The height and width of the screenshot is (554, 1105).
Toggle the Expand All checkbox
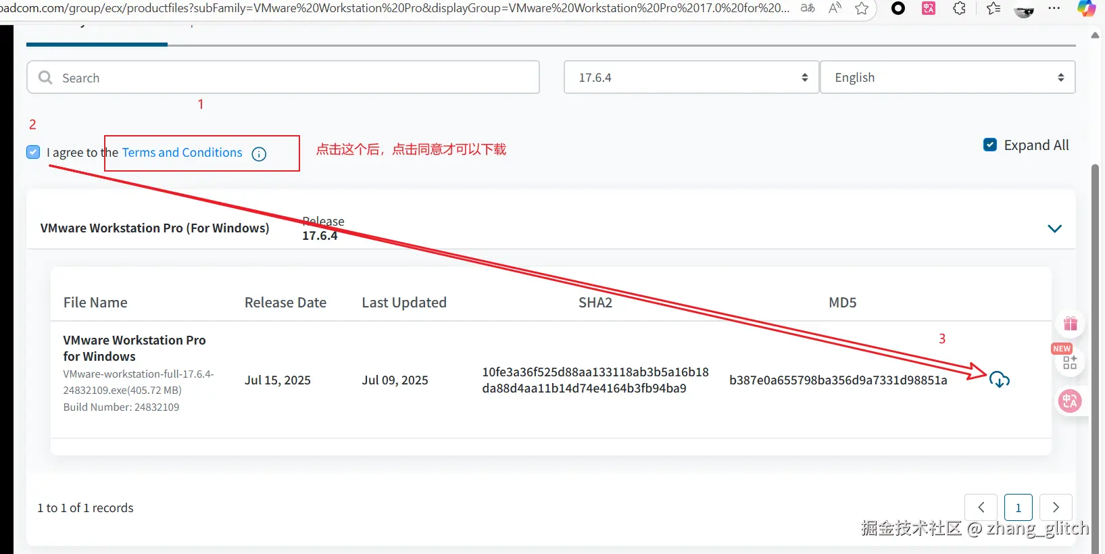[990, 145]
